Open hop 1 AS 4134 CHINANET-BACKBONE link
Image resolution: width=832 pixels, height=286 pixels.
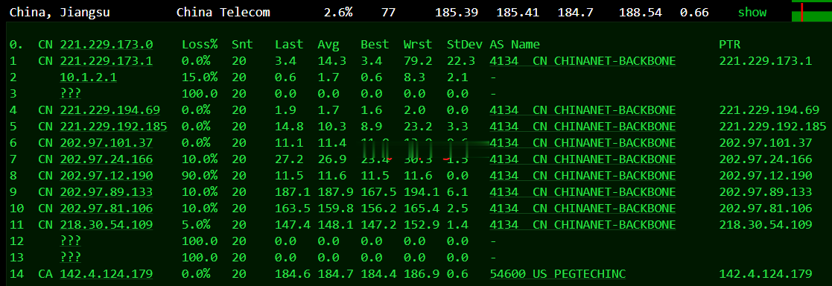coord(582,61)
